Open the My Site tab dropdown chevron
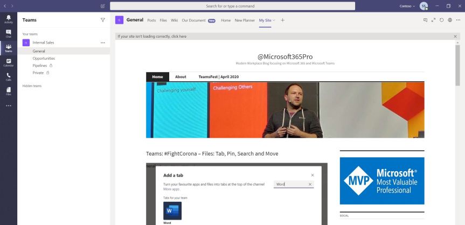The width and height of the screenshot is (465, 225). (x=274, y=20)
